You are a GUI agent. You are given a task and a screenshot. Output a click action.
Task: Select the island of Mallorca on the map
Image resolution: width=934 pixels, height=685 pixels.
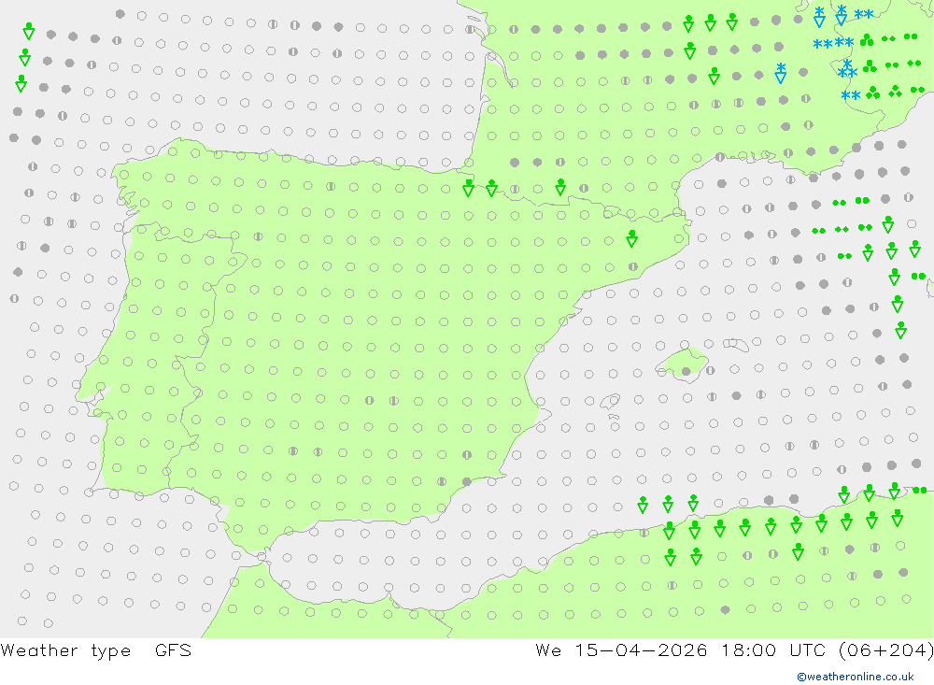click(682, 364)
